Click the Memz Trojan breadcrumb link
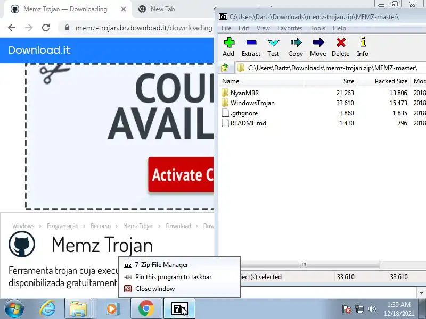The image size is (426, 319). [138, 226]
